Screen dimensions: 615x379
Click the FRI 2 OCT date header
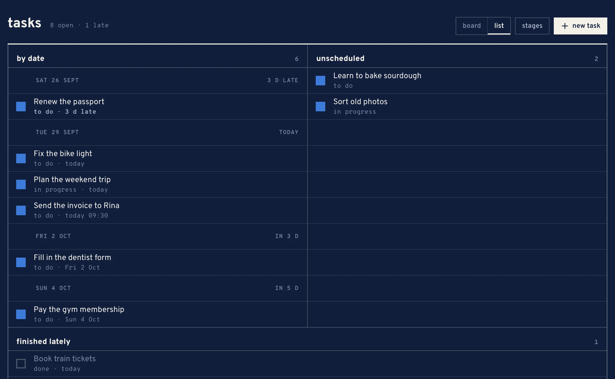53,236
